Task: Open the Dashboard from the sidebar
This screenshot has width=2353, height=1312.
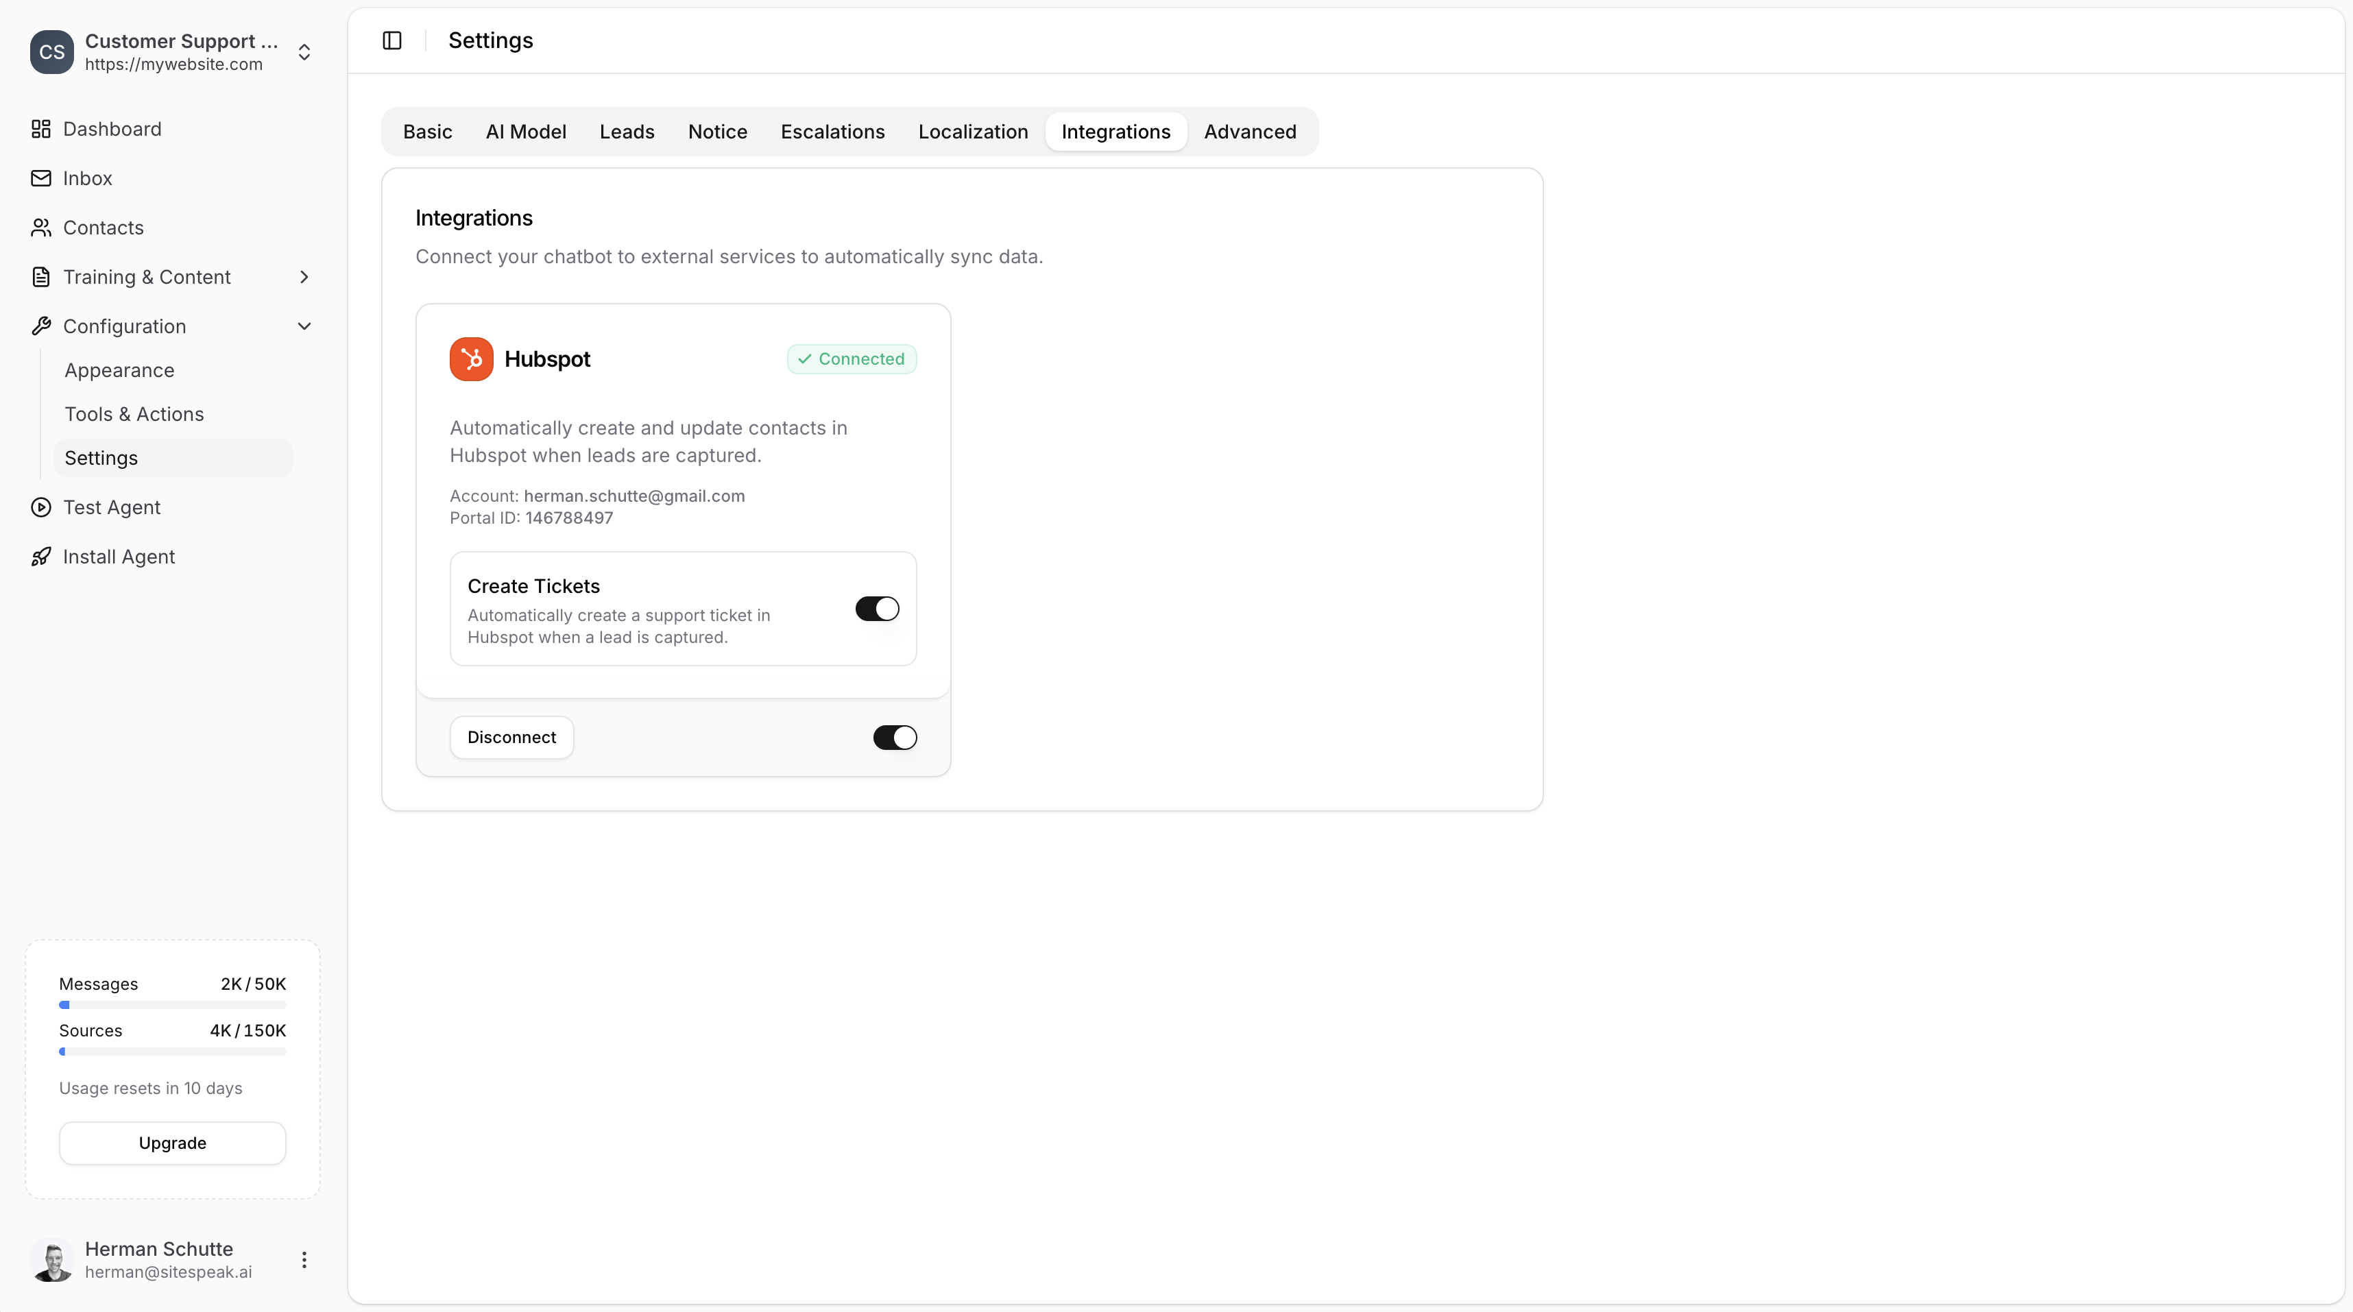Action: click(112, 129)
